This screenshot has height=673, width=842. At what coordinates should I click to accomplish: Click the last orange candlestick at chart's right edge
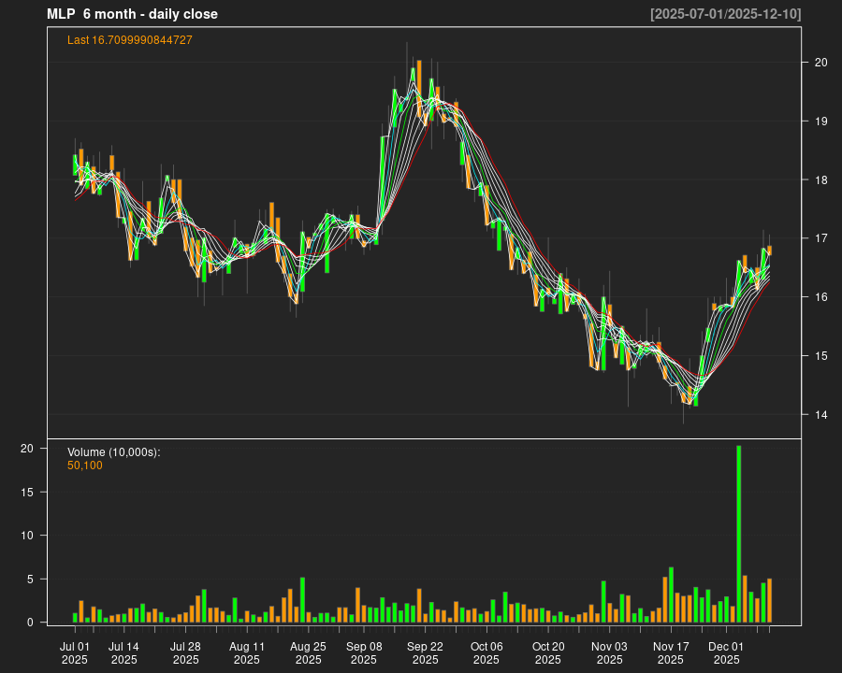tap(770, 250)
